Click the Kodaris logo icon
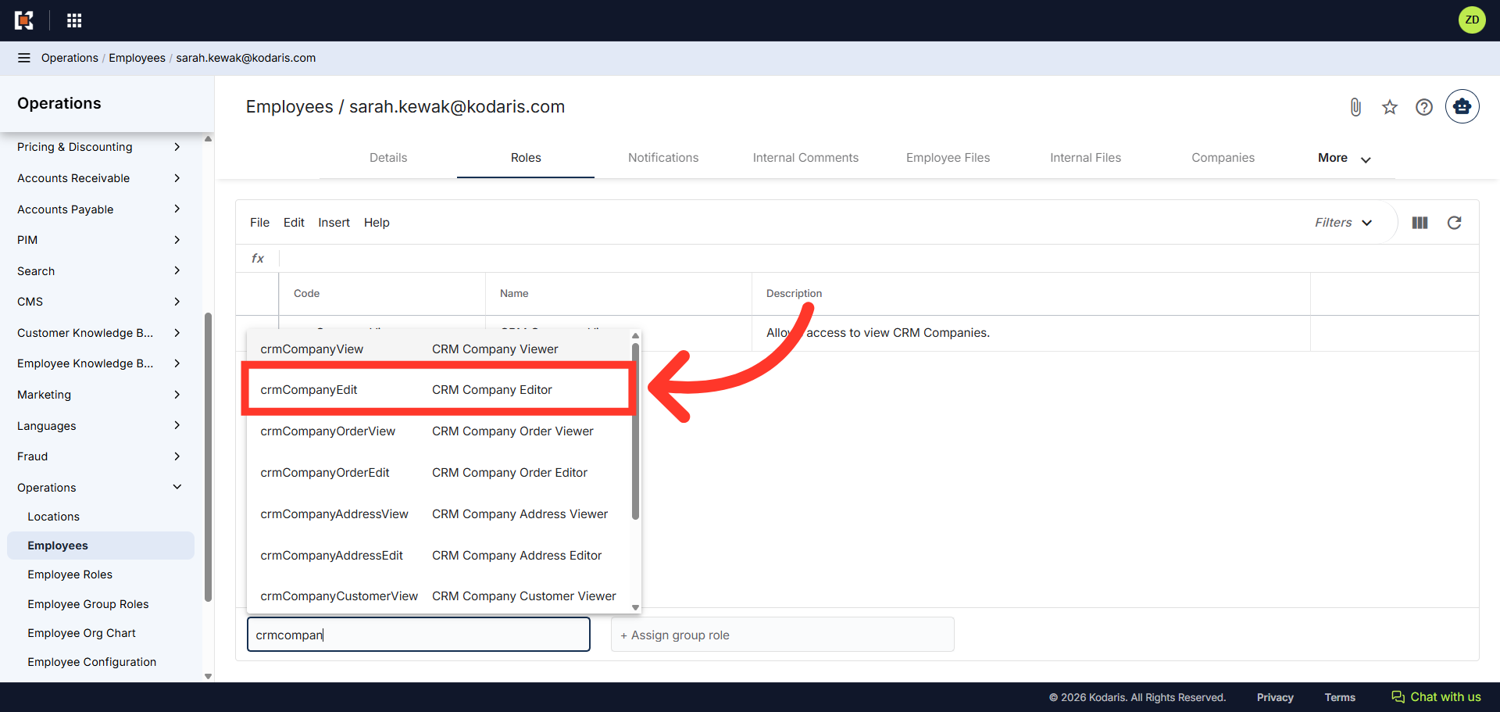Viewport: 1500px width, 712px height. (x=24, y=20)
